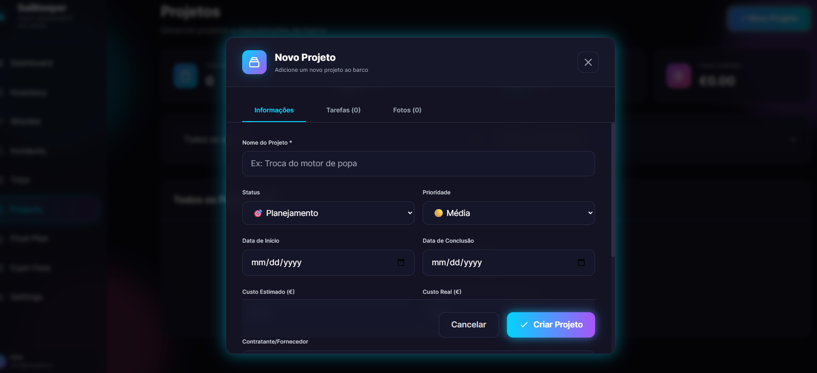Image resolution: width=817 pixels, height=373 pixels.
Task: Click the project box icon in dialog header
Action: (254, 62)
